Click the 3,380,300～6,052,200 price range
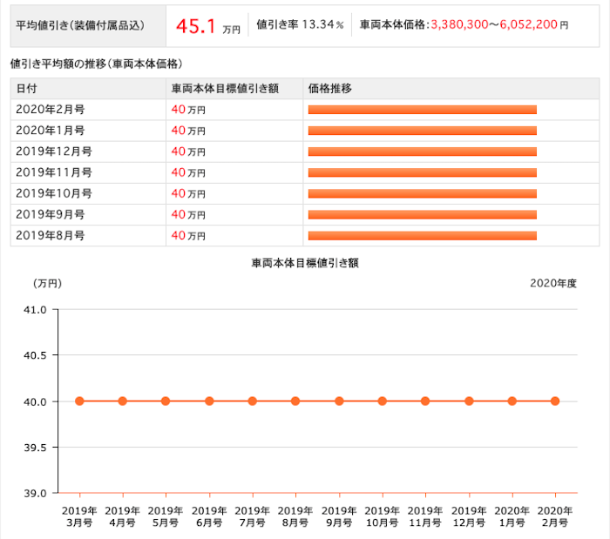Screen dimensions: 610x539 point(494,25)
